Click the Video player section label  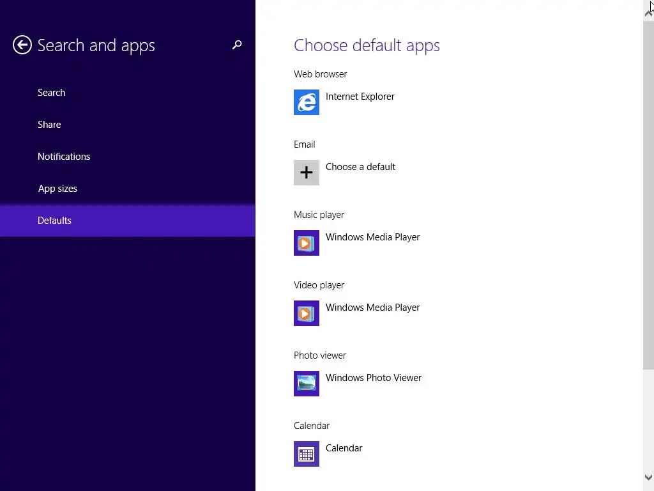(x=319, y=285)
